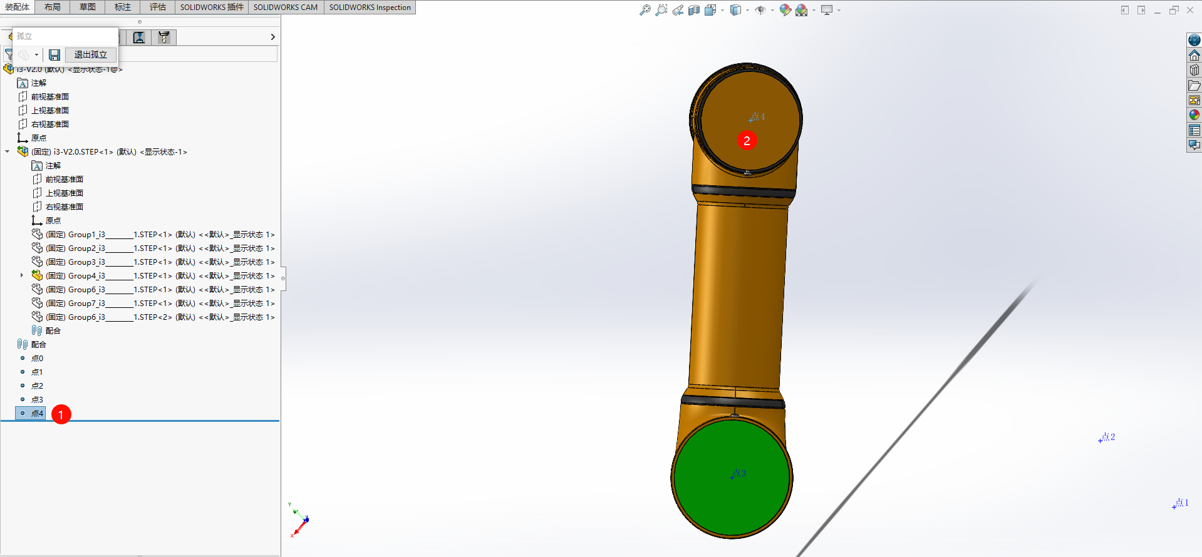Open the 3DEXPERIENCE compass pane on the right

pos(1194,40)
